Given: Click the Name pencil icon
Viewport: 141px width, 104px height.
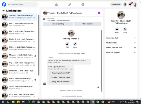Looking at the screenshot, I should [75, 44].
